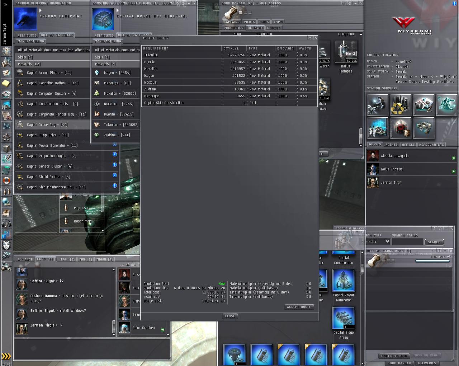Click the yellow chevrons undock icon
This screenshot has width=459, height=366.
pos(6,356)
